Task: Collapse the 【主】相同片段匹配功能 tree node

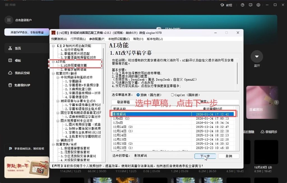Action: pyautogui.click(x=53, y=46)
